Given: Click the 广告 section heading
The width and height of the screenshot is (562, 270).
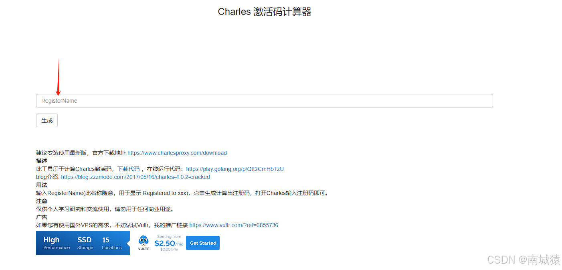Looking at the screenshot, I should pyautogui.click(x=42, y=217).
